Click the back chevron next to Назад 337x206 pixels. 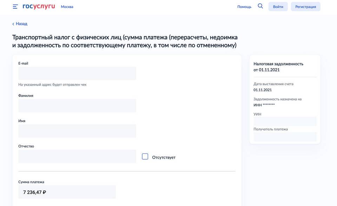tap(13, 24)
